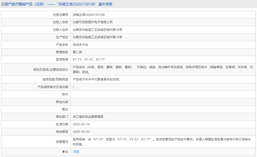Click the approval date 2022-02-14
Screen dimensions: 257x157
[81, 124]
